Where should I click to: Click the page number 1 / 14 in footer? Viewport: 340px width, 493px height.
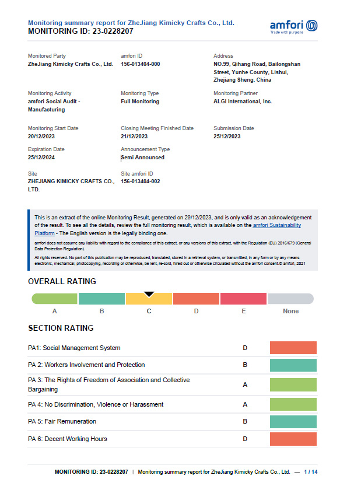click(x=311, y=471)
